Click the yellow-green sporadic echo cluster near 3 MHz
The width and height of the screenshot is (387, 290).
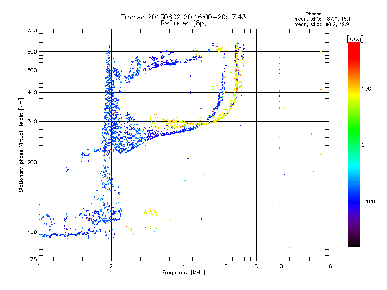point(150,212)
